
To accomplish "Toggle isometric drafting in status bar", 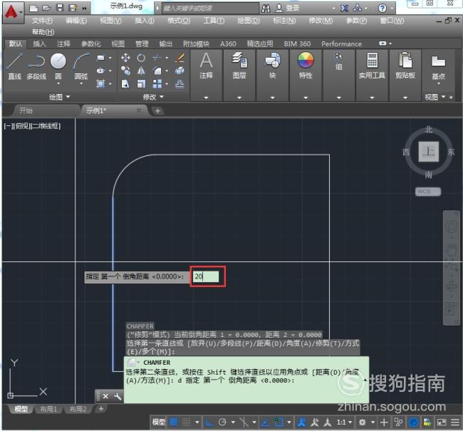I will [244, 422].
